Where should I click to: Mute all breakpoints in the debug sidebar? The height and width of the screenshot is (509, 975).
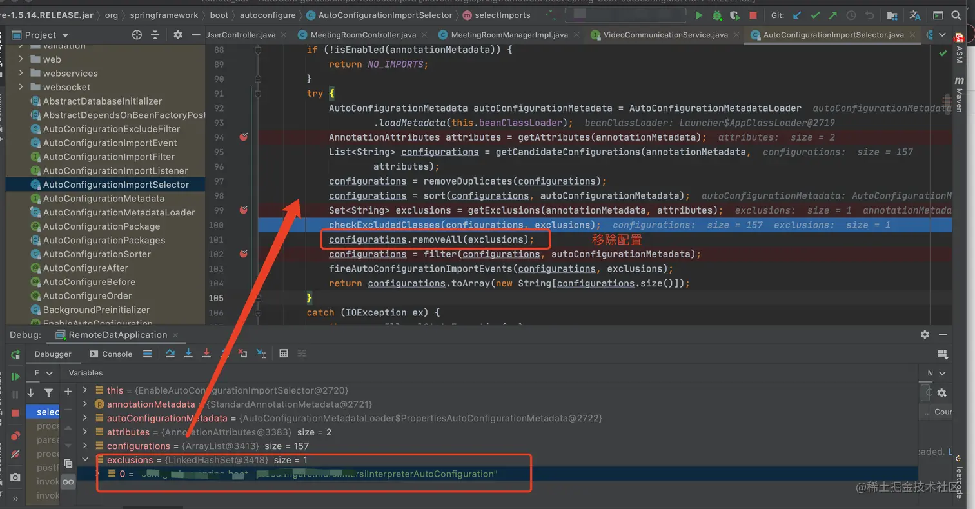pos(15,454)
